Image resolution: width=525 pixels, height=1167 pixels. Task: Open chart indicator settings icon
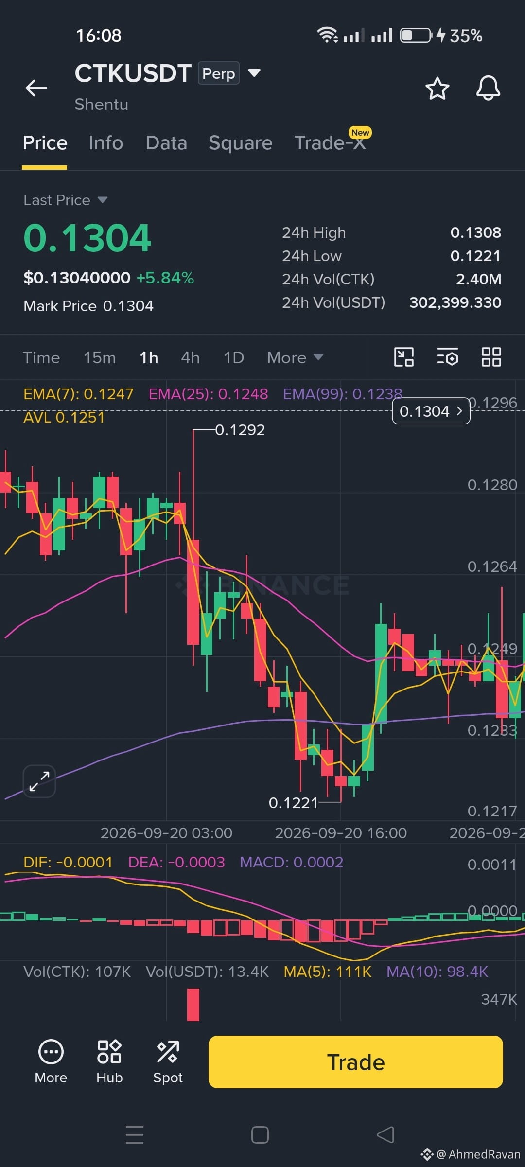pyautogui.click(x=447, y=357)
